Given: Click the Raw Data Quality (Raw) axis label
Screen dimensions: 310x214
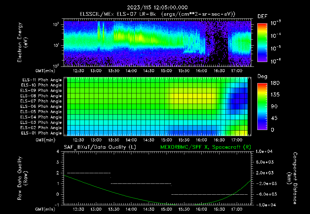Looking at the screenshot, I should pyautogui.click(x=22, y=178).
